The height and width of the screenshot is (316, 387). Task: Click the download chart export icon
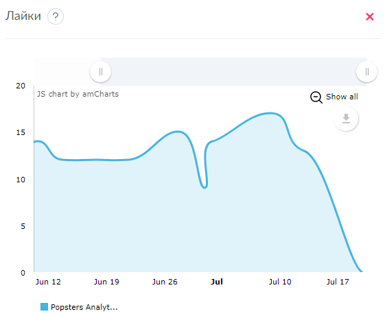point(346,119)
